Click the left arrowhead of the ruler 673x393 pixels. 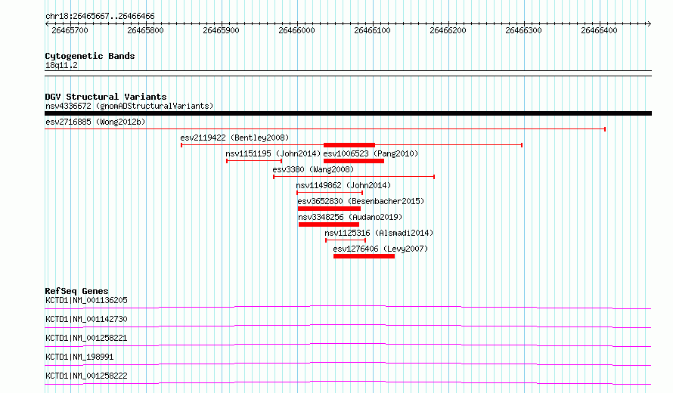(x=47, y=23)
